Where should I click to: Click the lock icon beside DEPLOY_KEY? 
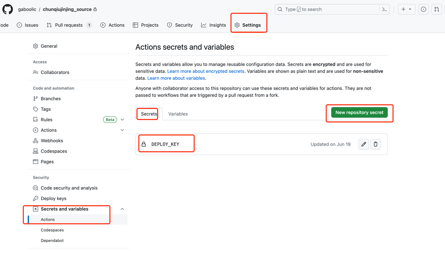coord(144,144)
